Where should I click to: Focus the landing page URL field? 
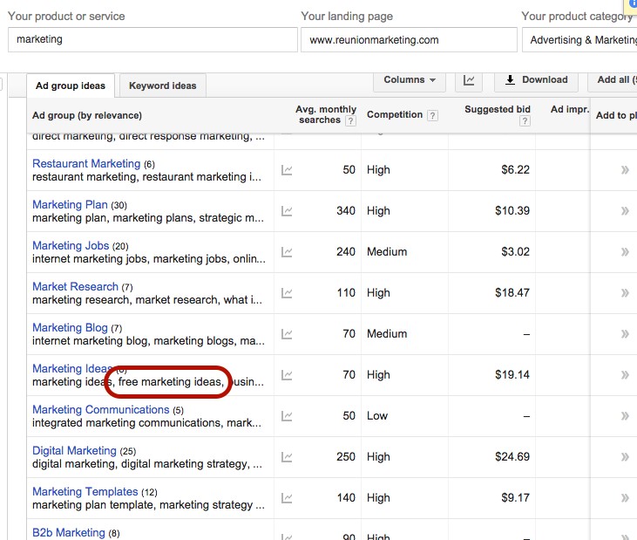pyautogui.click(x=409, y=40)
